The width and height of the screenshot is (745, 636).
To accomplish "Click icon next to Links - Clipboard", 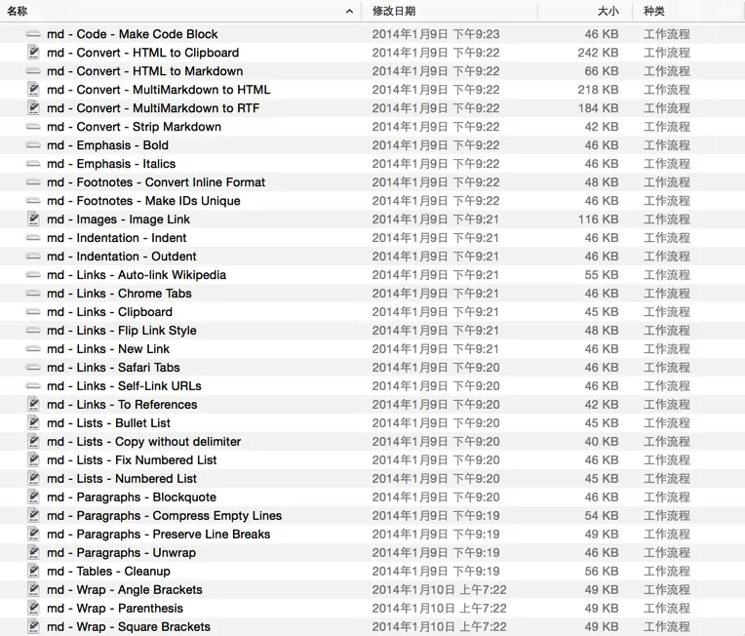I will click(x=33, y=312).
